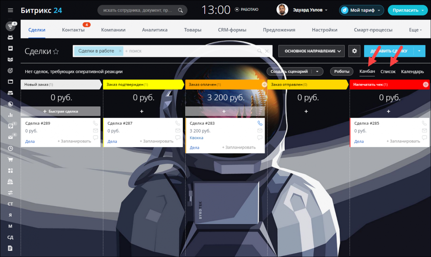Image resolution: width=431 pixels, height=257 pixels.
Task: Open the ОСНОВНОЕ НАПРАВЛЕНИЕ dropdown
Action: coord(311,51)
